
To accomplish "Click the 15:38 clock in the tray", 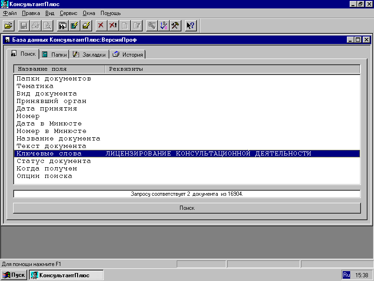I will click(x=361, y=275).
